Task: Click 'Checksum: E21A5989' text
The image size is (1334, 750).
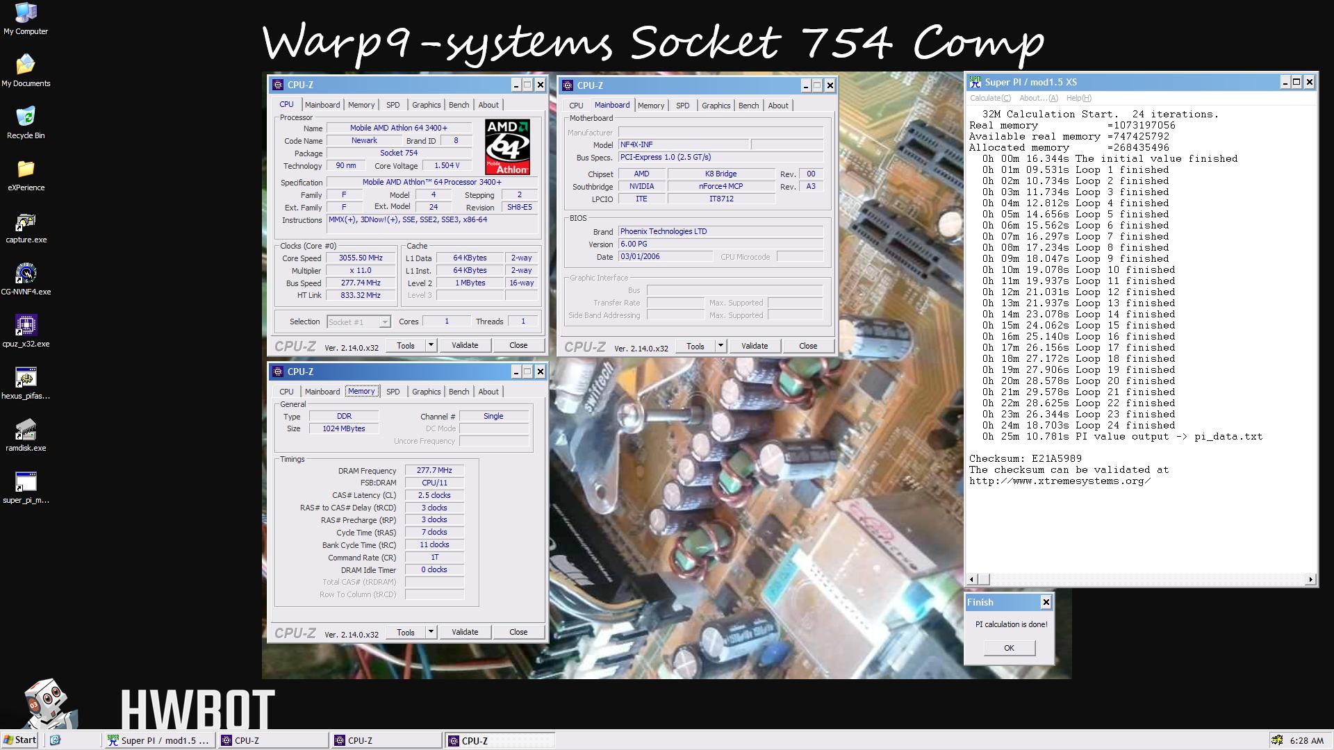Action: (1026, 458)
